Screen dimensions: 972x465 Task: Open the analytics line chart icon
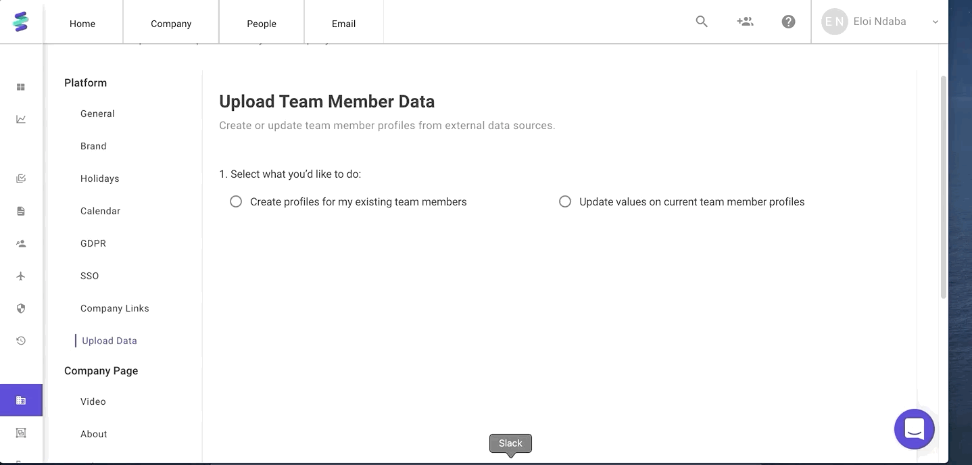point(21,120)
